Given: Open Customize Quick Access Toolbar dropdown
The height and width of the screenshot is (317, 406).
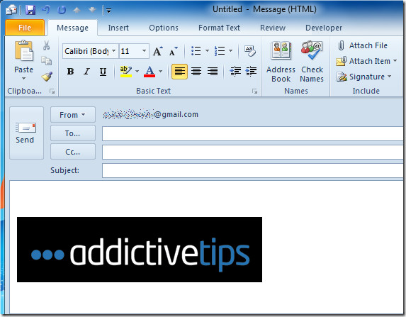Looking at the screenshot, I should (108, 11).
